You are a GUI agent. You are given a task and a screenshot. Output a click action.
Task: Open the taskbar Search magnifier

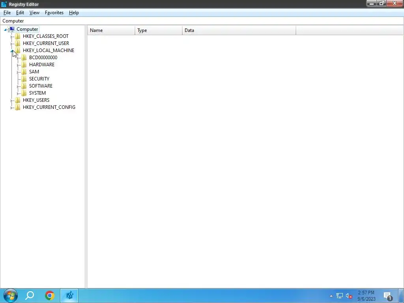30,296
